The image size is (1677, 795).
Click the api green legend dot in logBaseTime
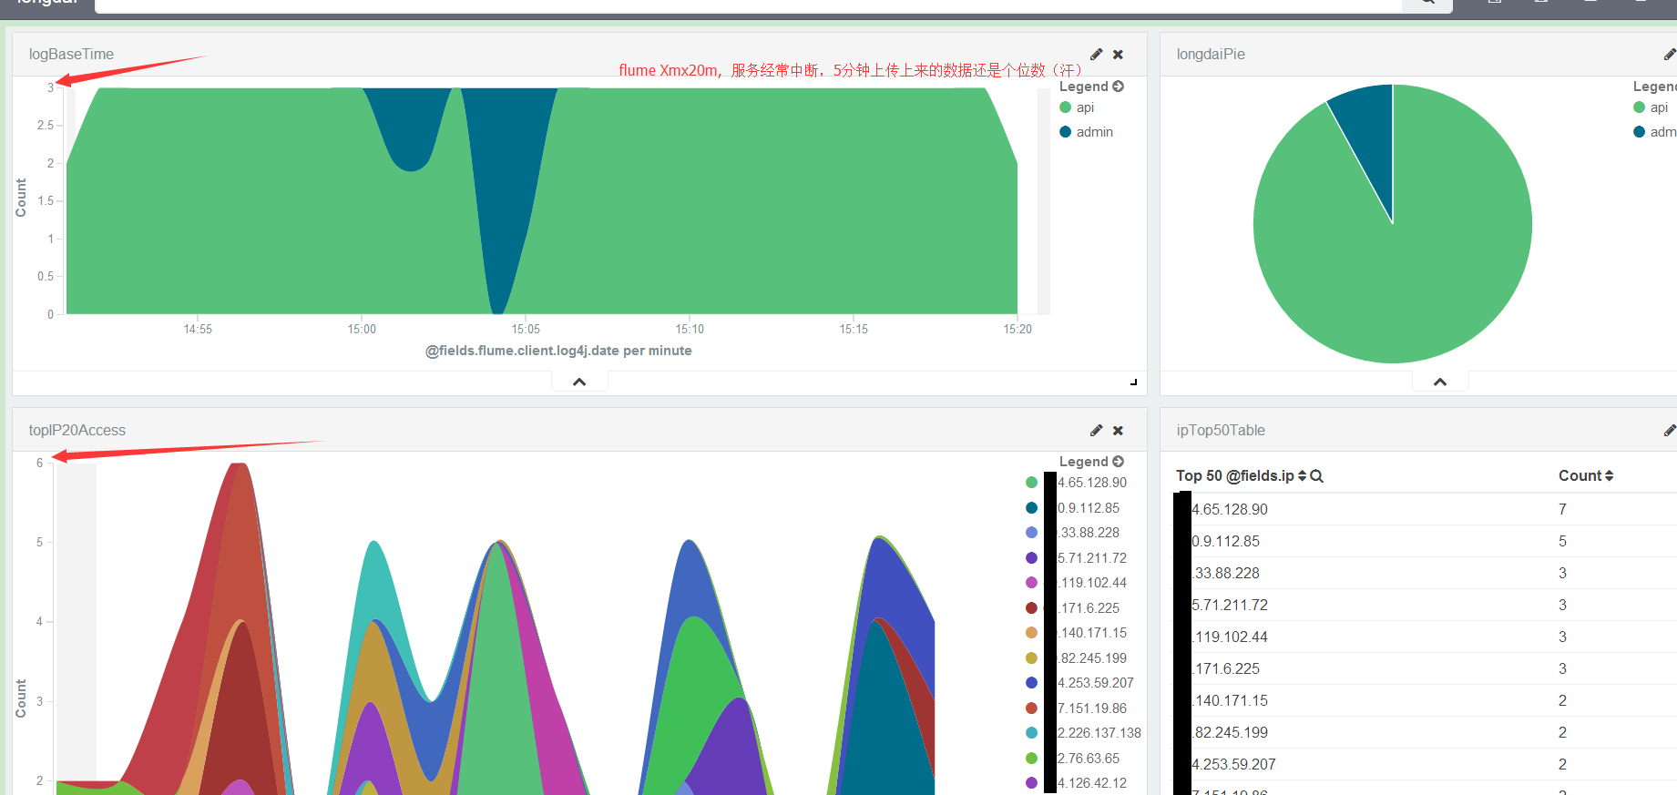tap(1066, 107)
